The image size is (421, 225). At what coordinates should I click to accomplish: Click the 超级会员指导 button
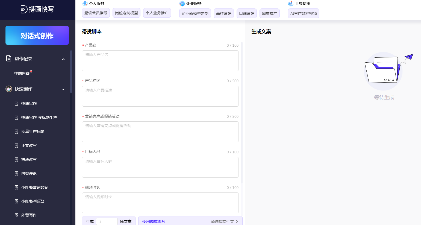pos(96,13)
